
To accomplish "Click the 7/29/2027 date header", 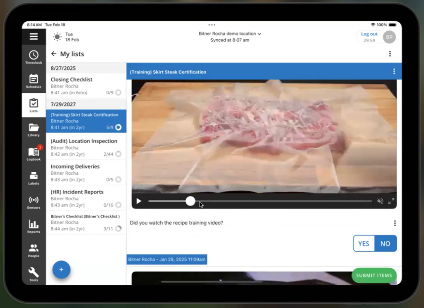I will pos(86,104).
